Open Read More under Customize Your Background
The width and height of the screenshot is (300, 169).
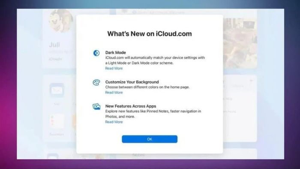pyautogui.click(x=114, y=93)
